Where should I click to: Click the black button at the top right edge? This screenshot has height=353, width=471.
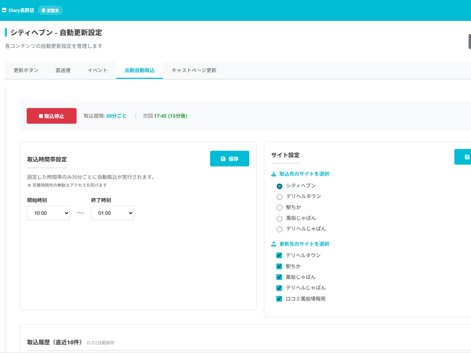[469, 42]
